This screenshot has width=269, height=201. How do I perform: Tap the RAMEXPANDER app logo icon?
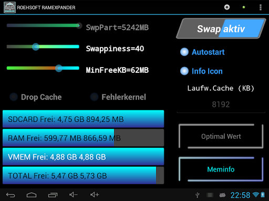point(9,7)
